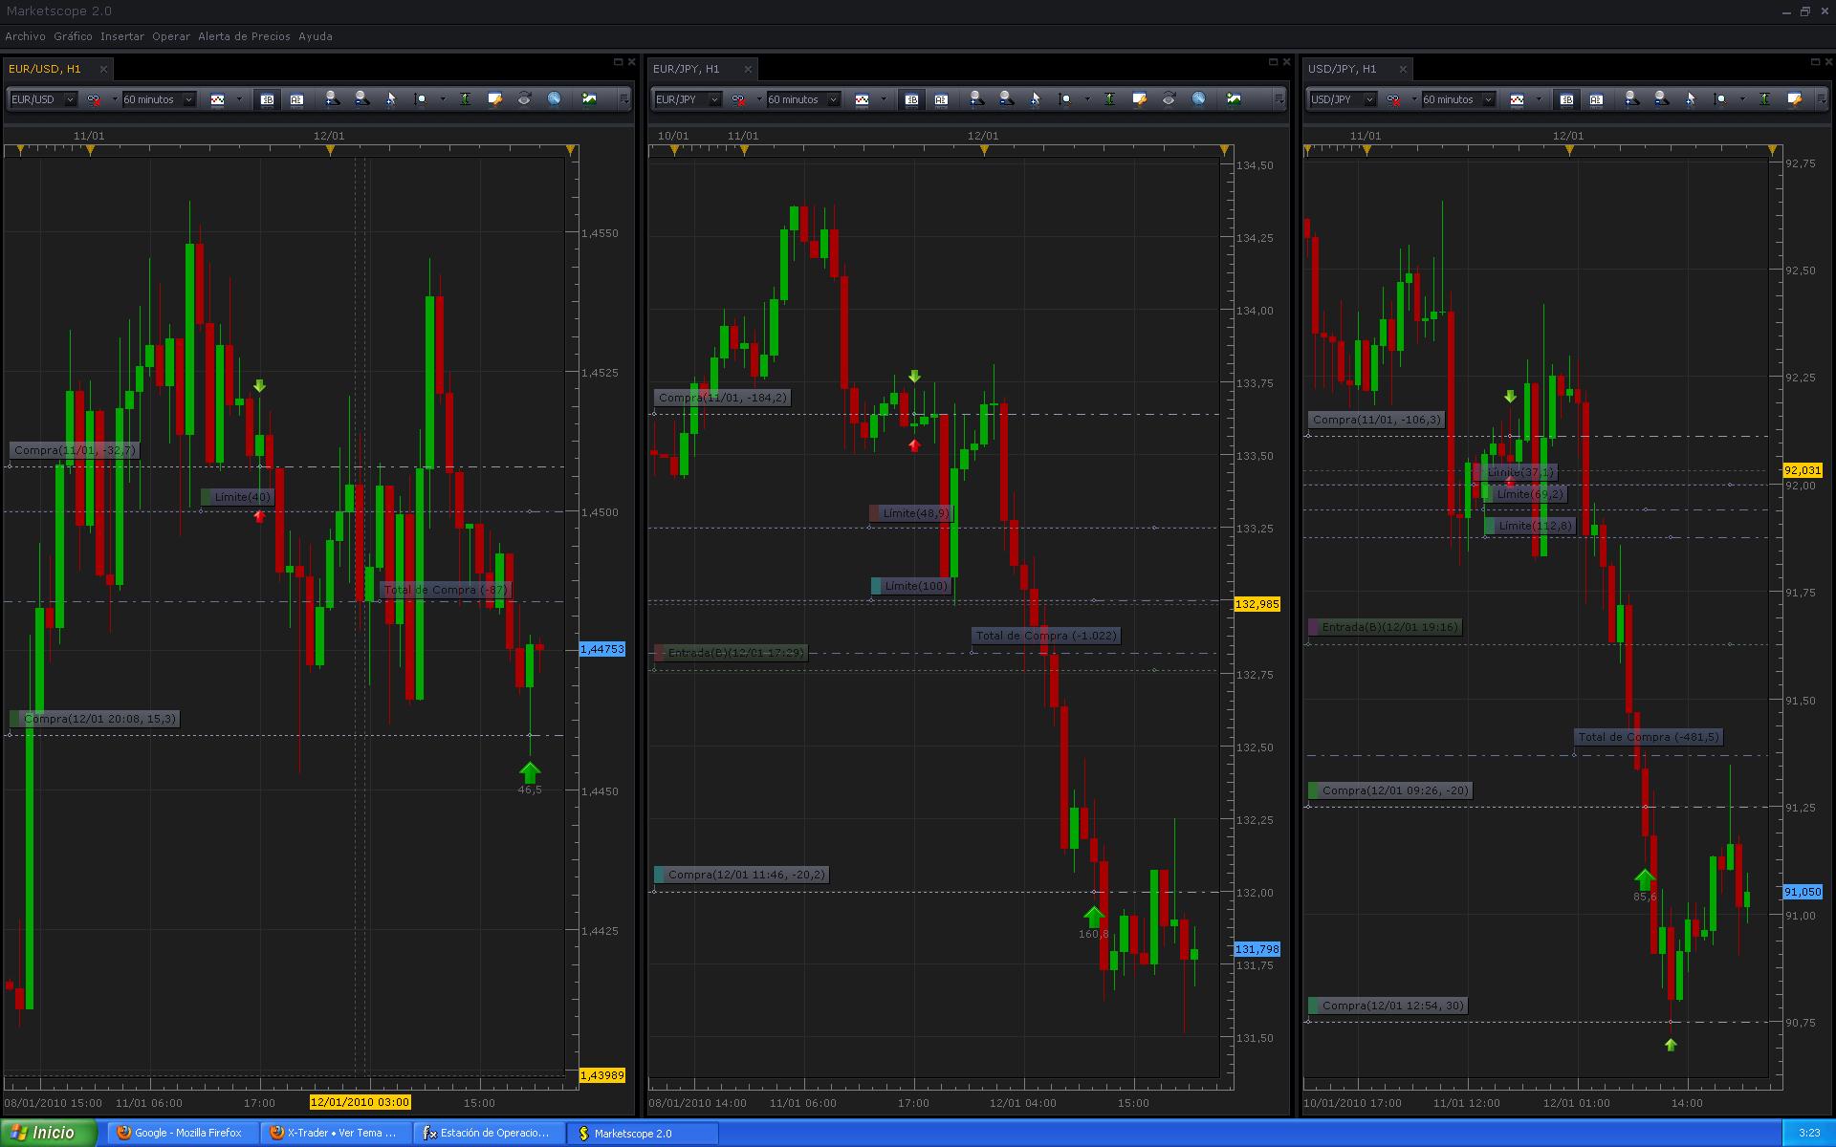Select cursor pointer tool on EUR/USD toolbar

[390, 98]
